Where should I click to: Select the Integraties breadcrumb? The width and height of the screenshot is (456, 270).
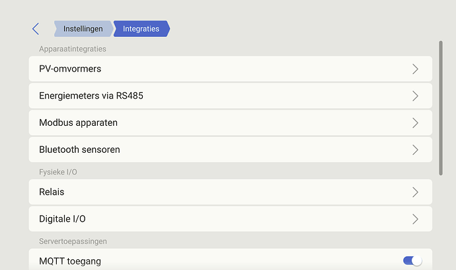pos(141,29)
